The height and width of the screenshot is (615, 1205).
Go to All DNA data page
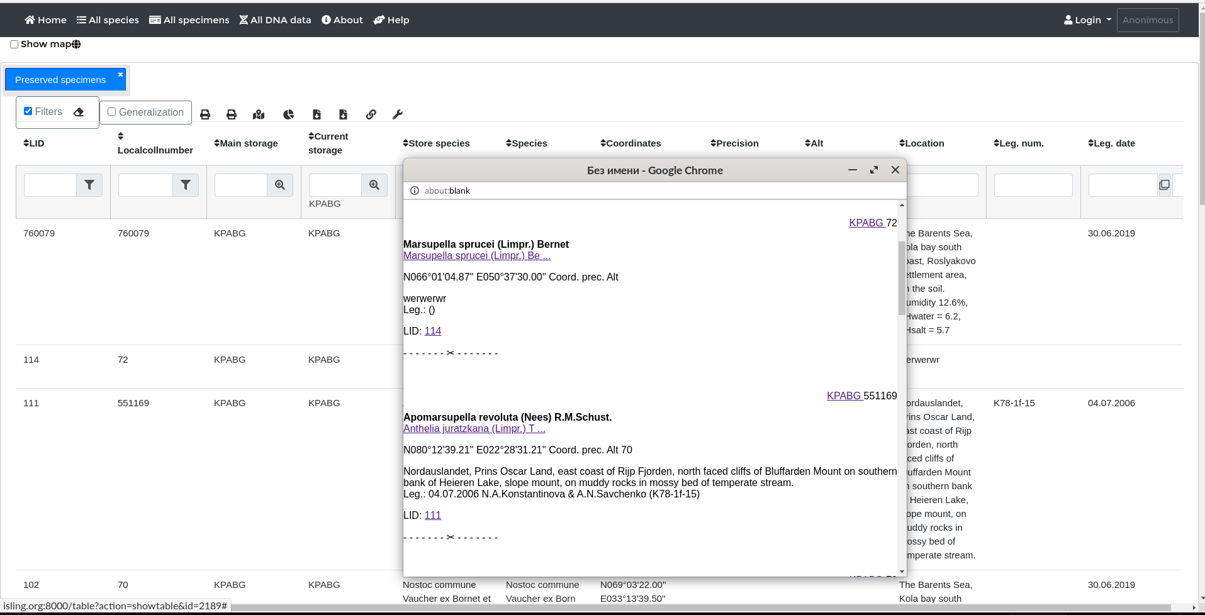[x=275, y=20]
